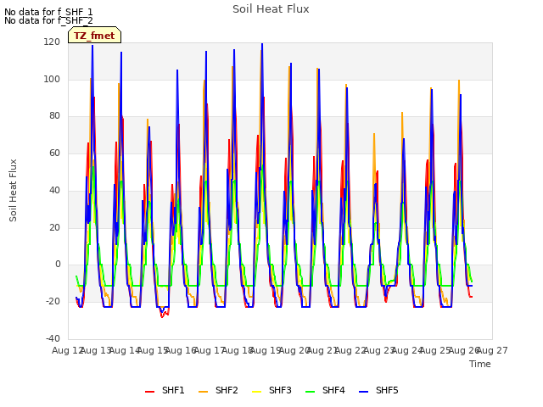543x407 pixels.
Task: Click the Time axis label
Action: 480,364
